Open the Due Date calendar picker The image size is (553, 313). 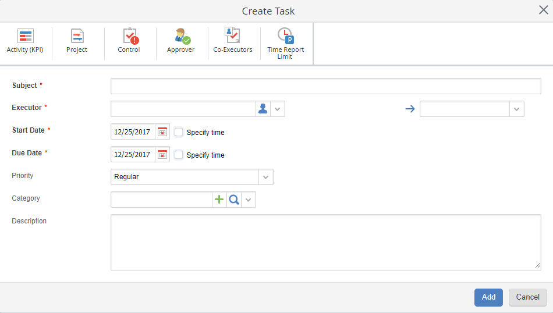point(162,155)
